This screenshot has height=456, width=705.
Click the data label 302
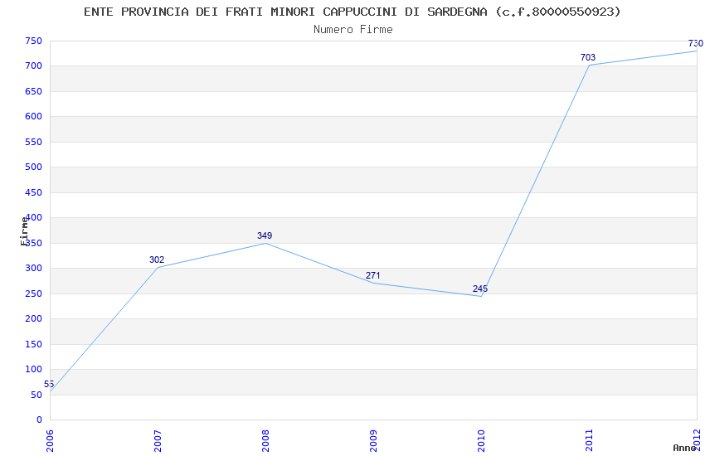click(x=157, y=260)
